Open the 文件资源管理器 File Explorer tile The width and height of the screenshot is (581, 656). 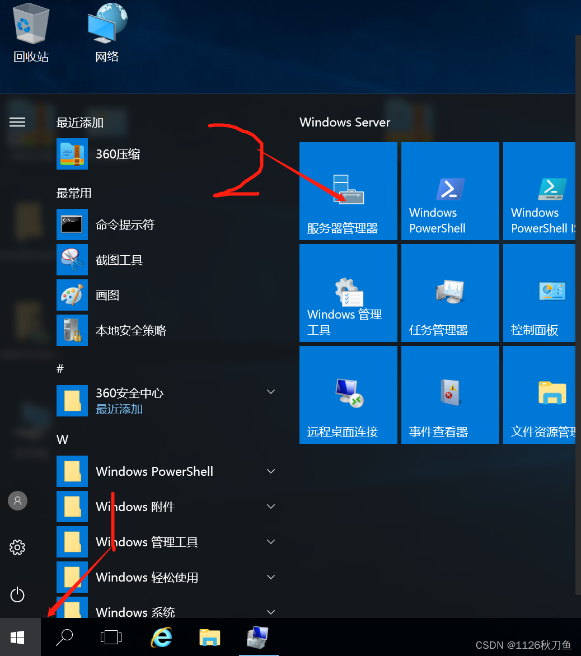coord(539,395)
